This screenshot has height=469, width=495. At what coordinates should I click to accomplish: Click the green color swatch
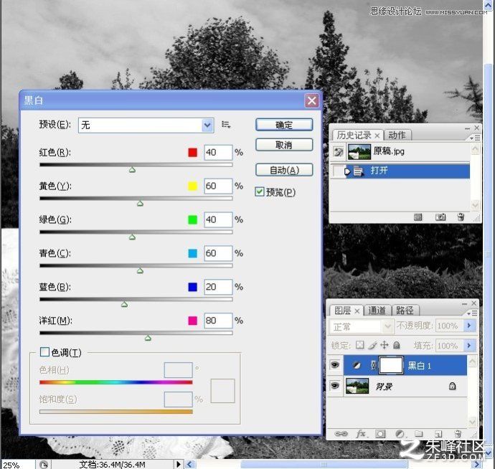tap(192, 219)
